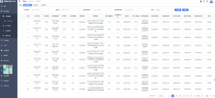Viewport: 215px width, 98px height.
Task: Click the 滤芯总览 sidebar icon
Action: 2,61
